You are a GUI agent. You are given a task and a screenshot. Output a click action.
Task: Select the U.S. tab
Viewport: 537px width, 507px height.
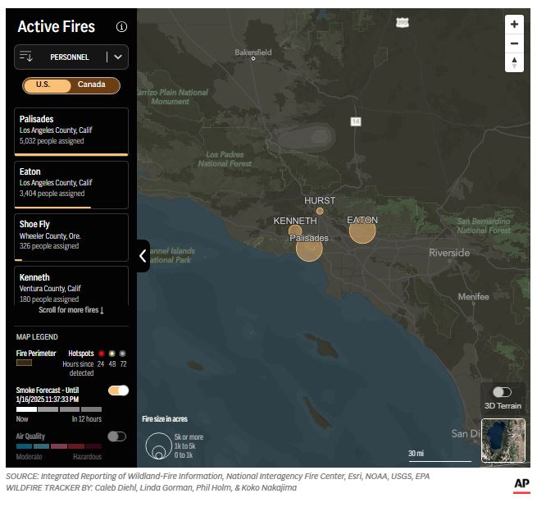click(x=43, y=85)
